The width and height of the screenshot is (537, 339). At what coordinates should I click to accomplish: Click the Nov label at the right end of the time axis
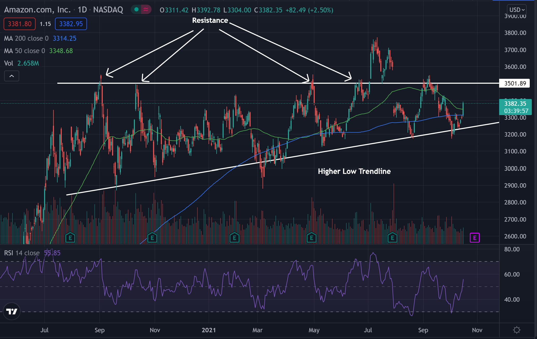(x=477, y=330)
